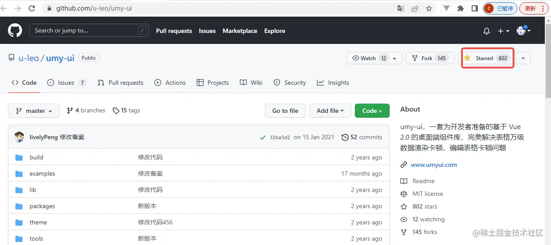Click the green commit status checkmark
The height and width of the screenshot is (245, 551).
point(263,137)
